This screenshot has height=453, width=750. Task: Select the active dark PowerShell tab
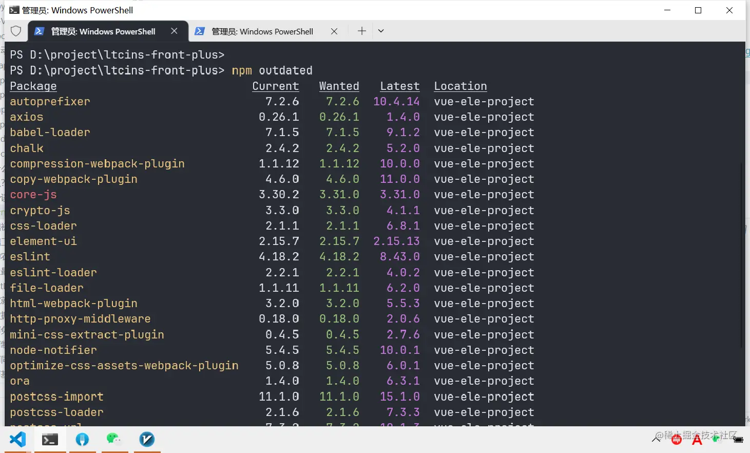pyautogui.click(x=108, y=31)
